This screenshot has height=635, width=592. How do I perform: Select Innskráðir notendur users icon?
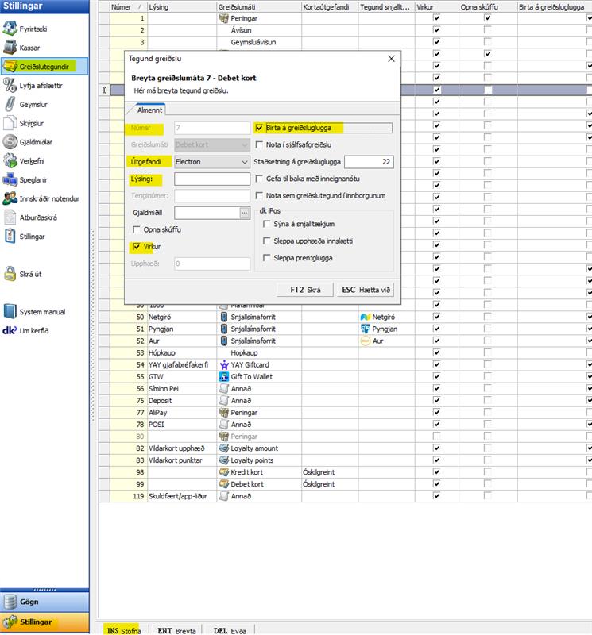pyautogui.click(x=11, y=198)
